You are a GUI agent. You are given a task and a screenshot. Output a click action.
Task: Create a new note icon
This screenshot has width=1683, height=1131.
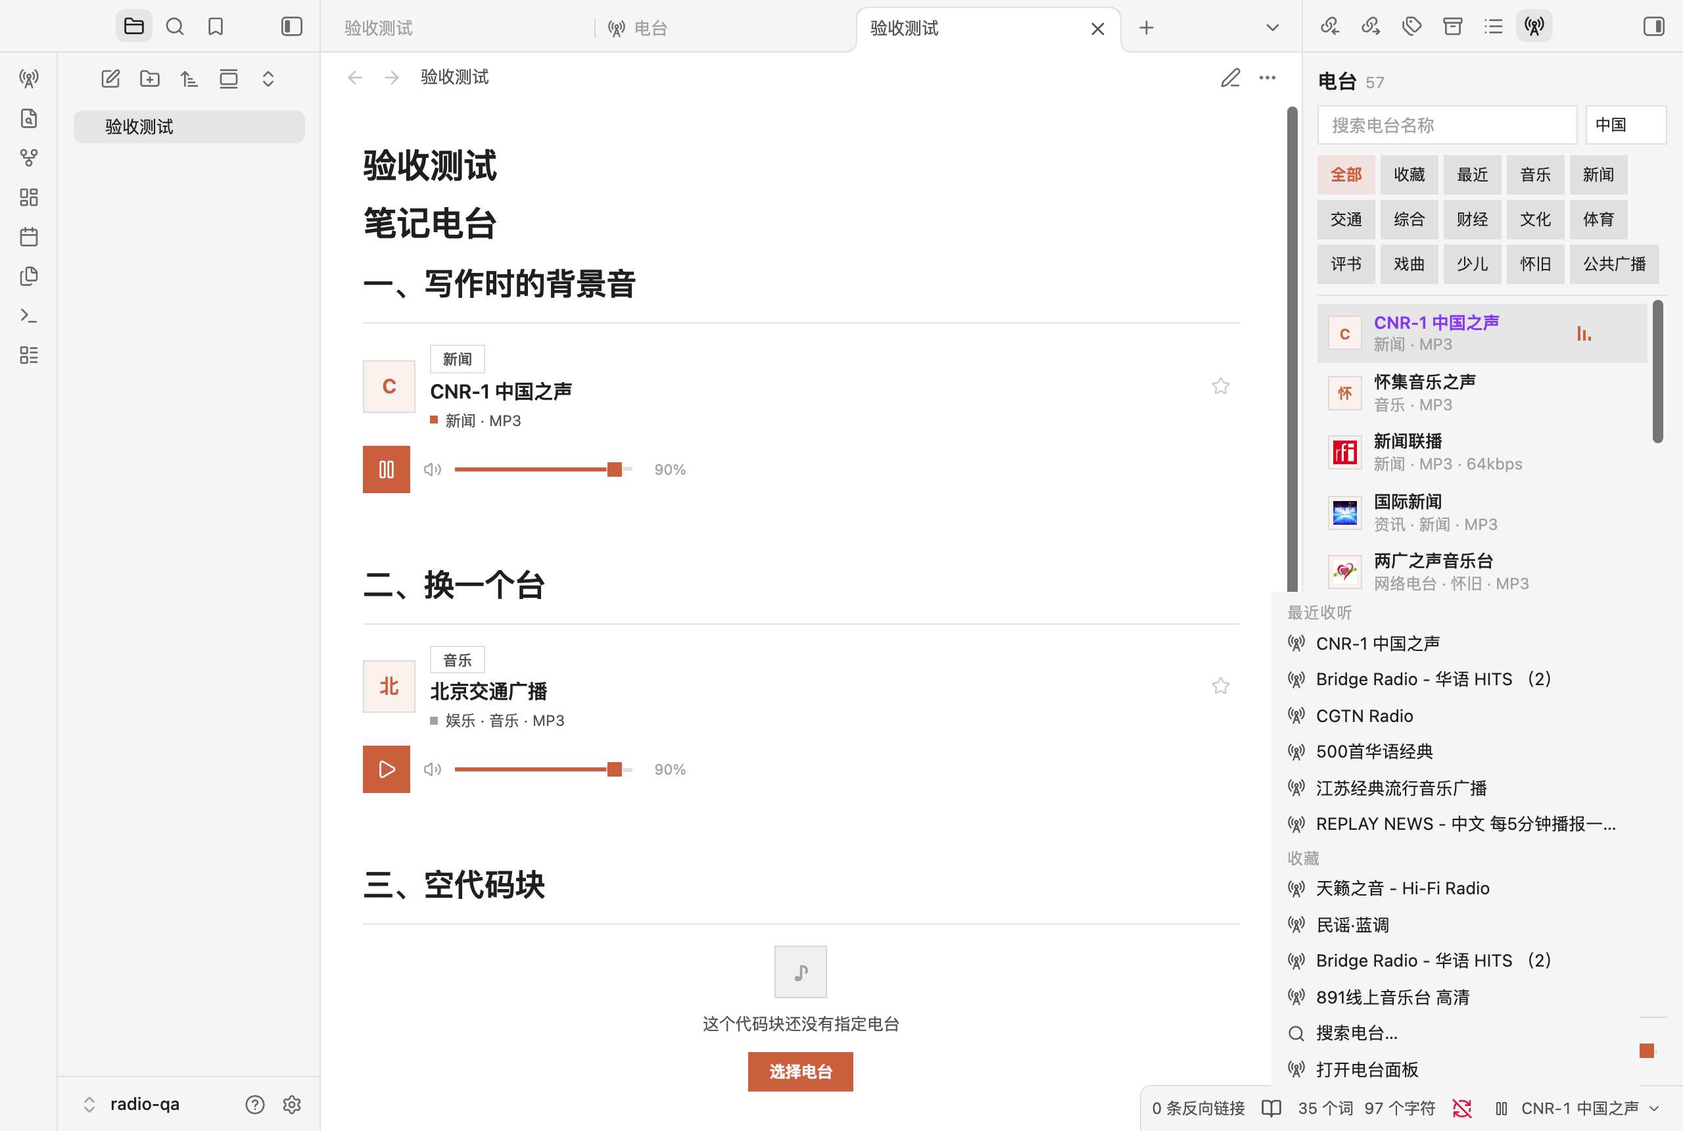pos(110,79)
